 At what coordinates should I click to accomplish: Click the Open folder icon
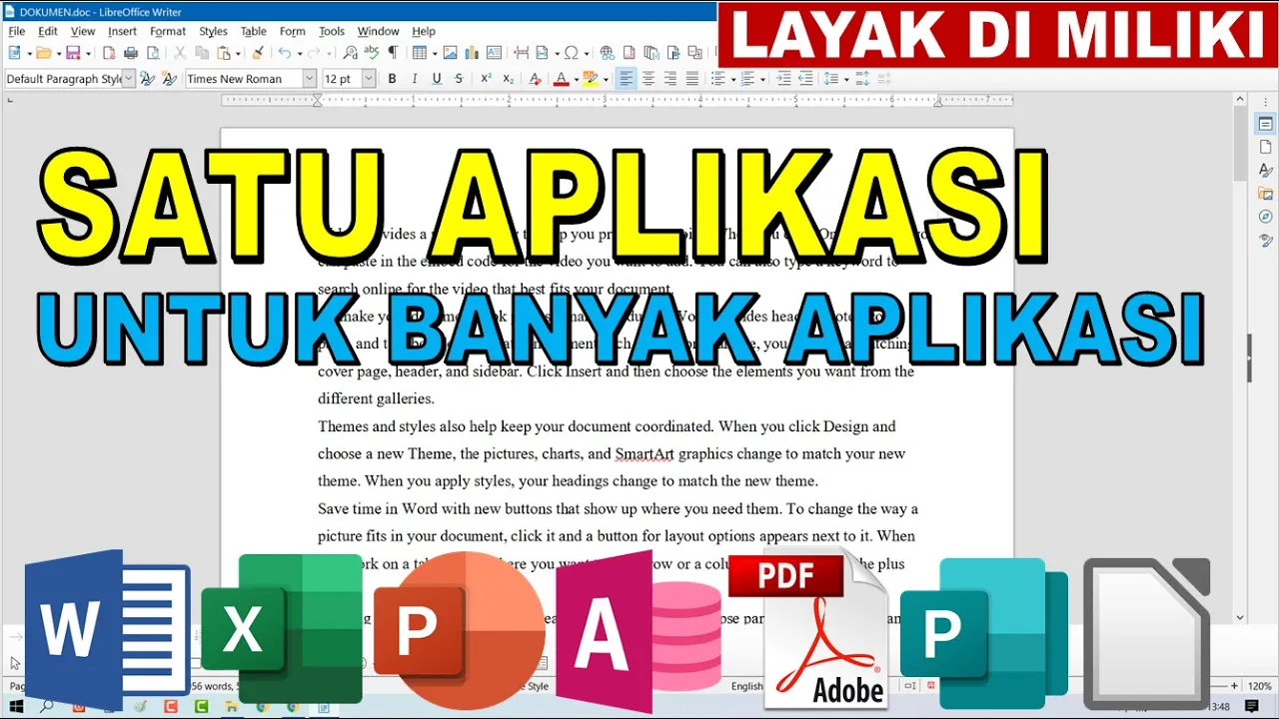click(43, 53)
